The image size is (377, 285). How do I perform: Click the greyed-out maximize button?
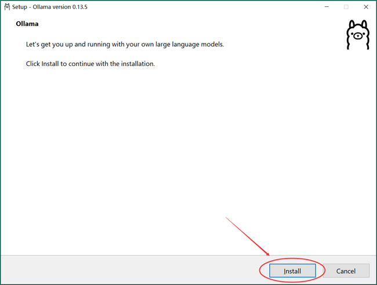[346, 7]
